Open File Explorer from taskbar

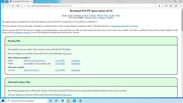[x=68, y=101]
